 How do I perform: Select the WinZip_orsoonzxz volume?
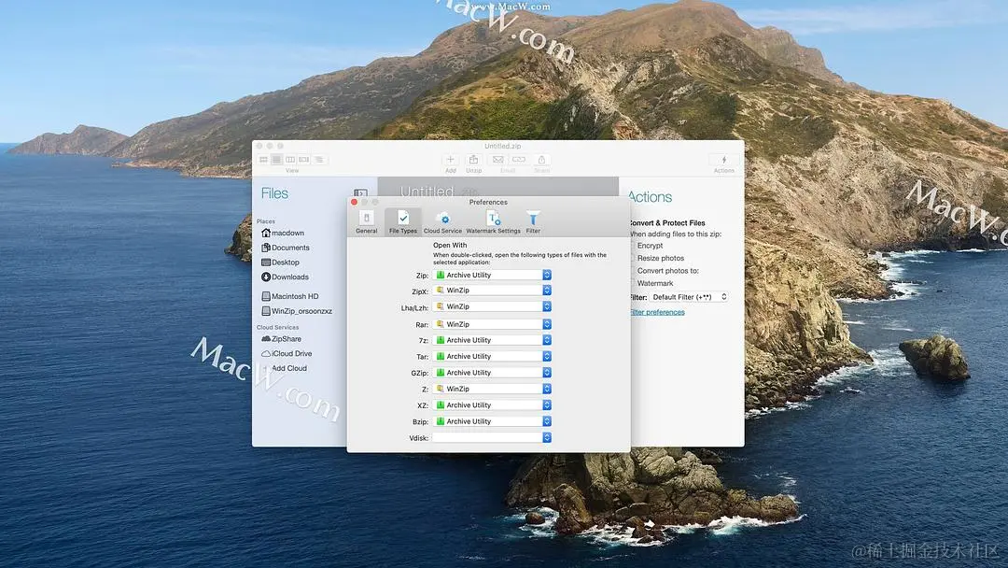[x=297, y=311]
